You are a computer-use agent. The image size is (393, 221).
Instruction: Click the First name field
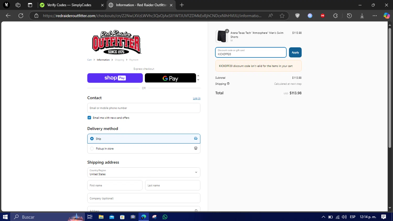pos(115,185)
